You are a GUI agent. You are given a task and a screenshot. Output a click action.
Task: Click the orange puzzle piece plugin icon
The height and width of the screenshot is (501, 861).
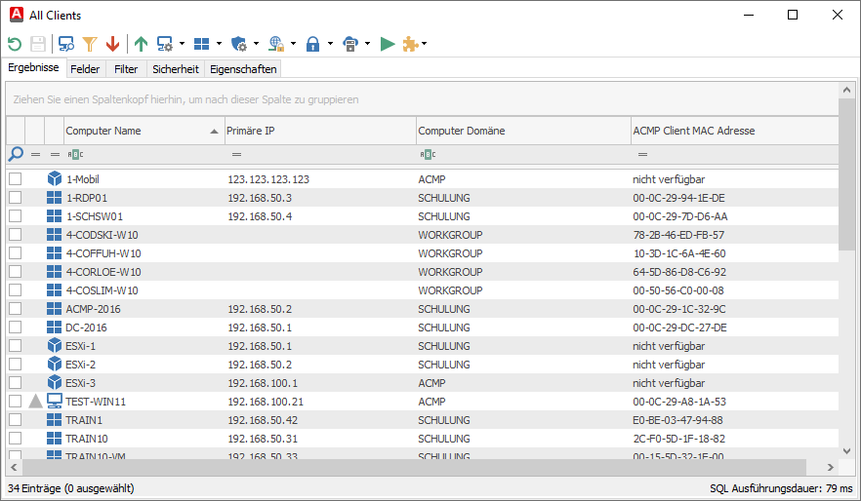coord(411,44)
